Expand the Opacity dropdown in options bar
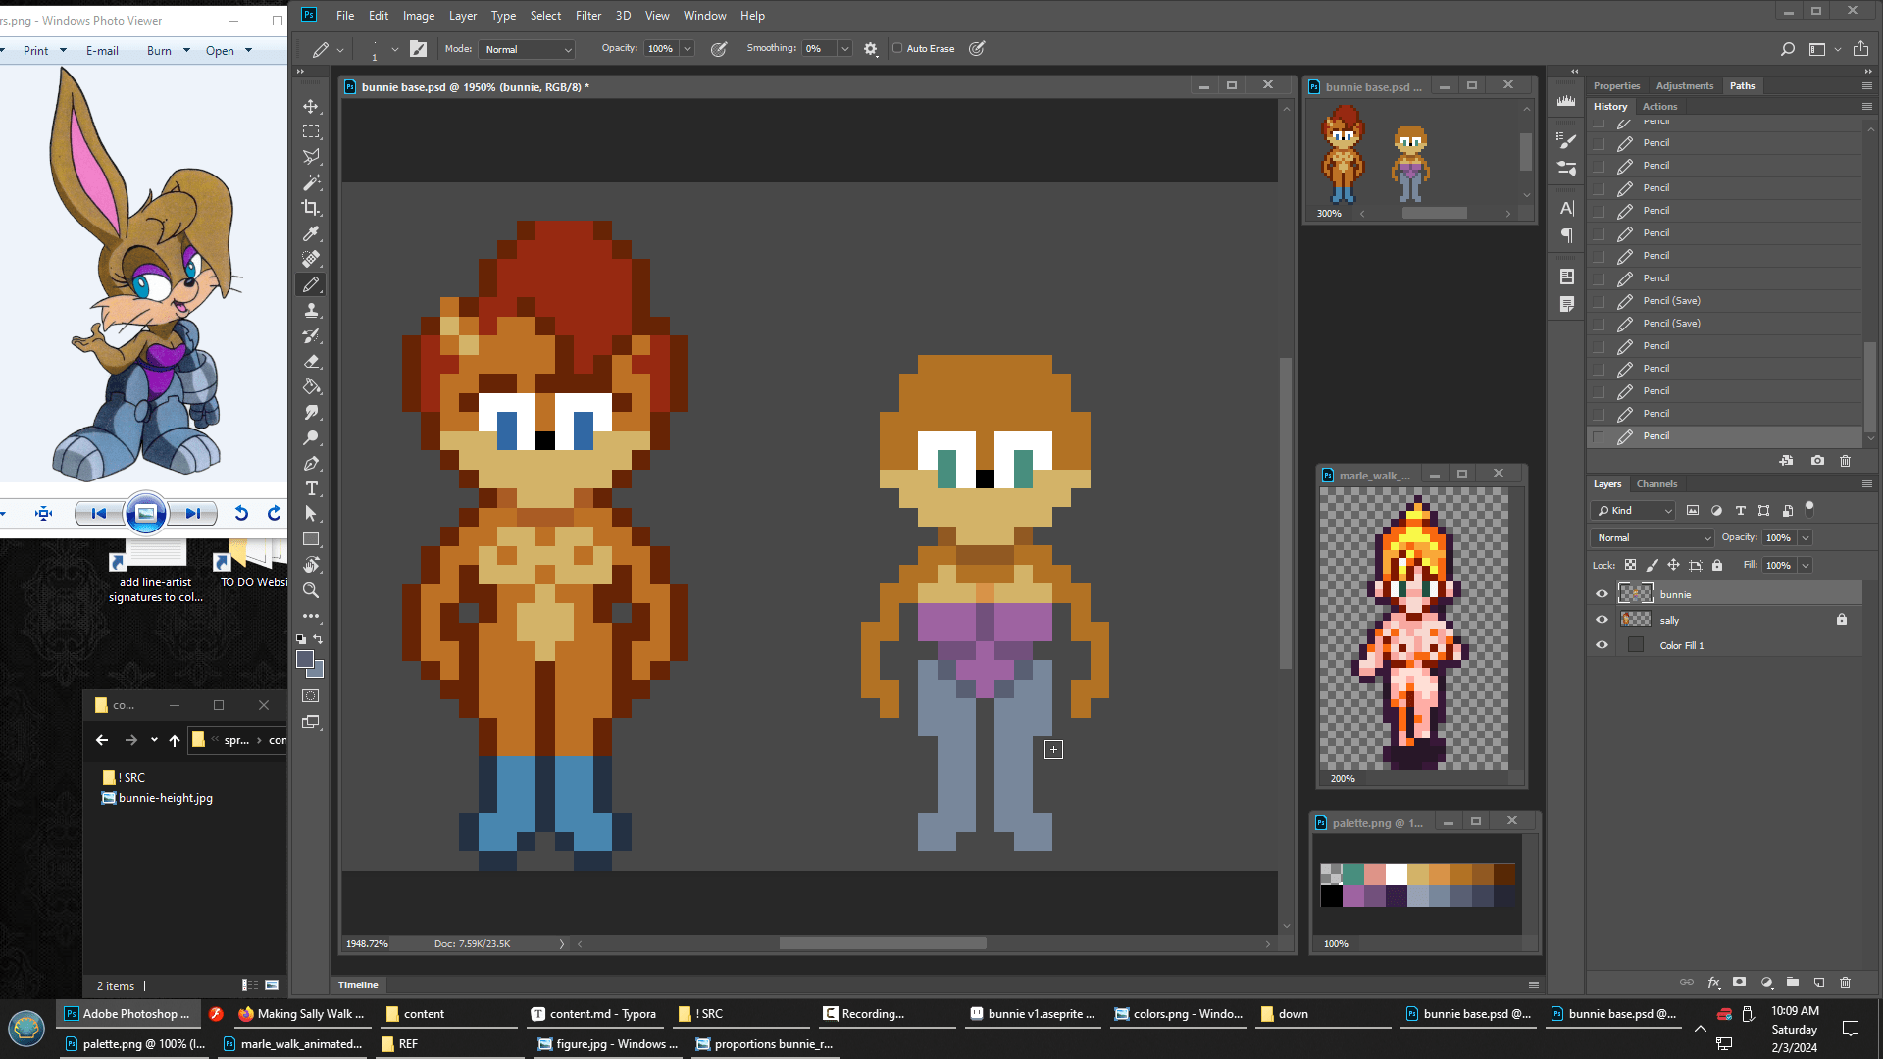This screenshot has width=1883, height=1059. point(687,49)
